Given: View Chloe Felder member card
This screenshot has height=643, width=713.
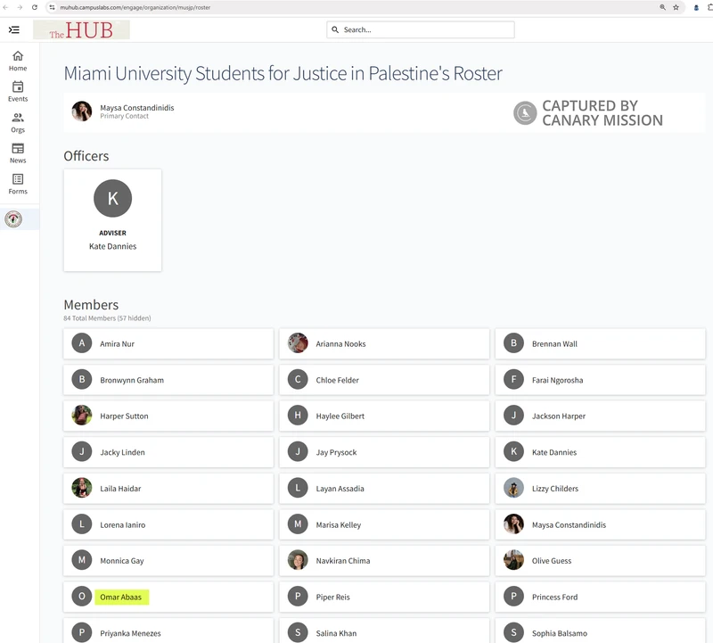Looking at the screenshot, I should pyautogui.click(x=384, y=380).
